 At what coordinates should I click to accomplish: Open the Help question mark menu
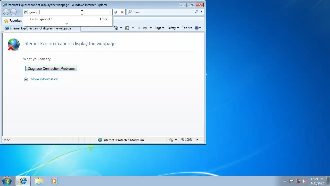[x=198, y=28]
